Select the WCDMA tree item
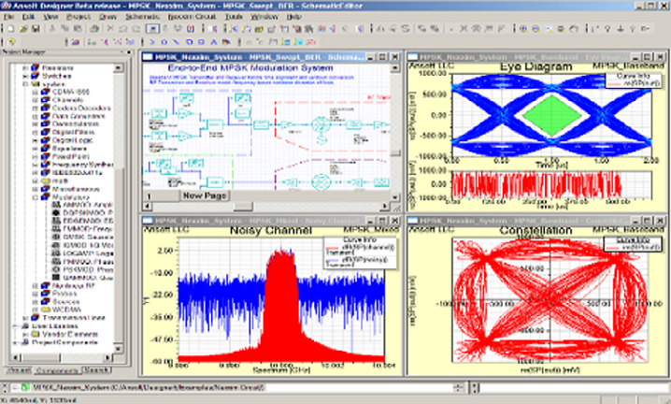Image resolution: width=671 pixels, height=404 pixels. 66,310
